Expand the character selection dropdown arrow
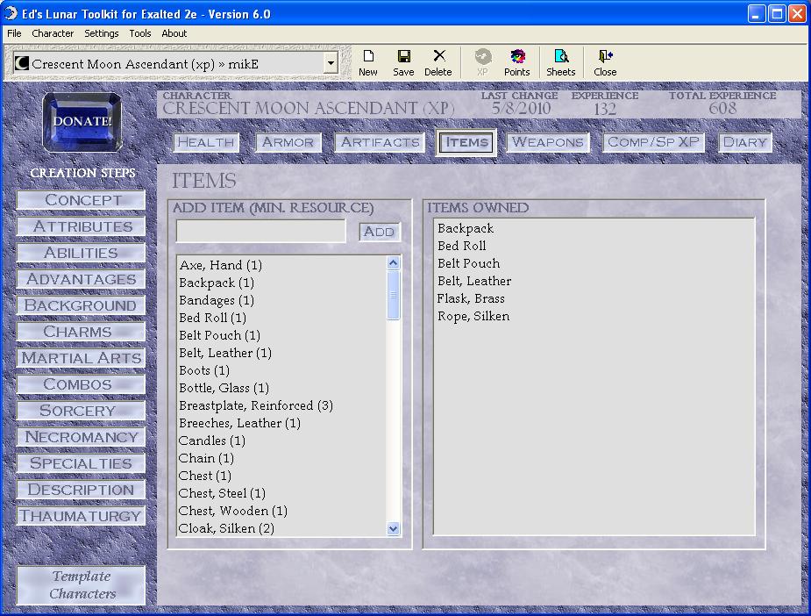Viewport: 811px width, 616px height. (331, 64)
